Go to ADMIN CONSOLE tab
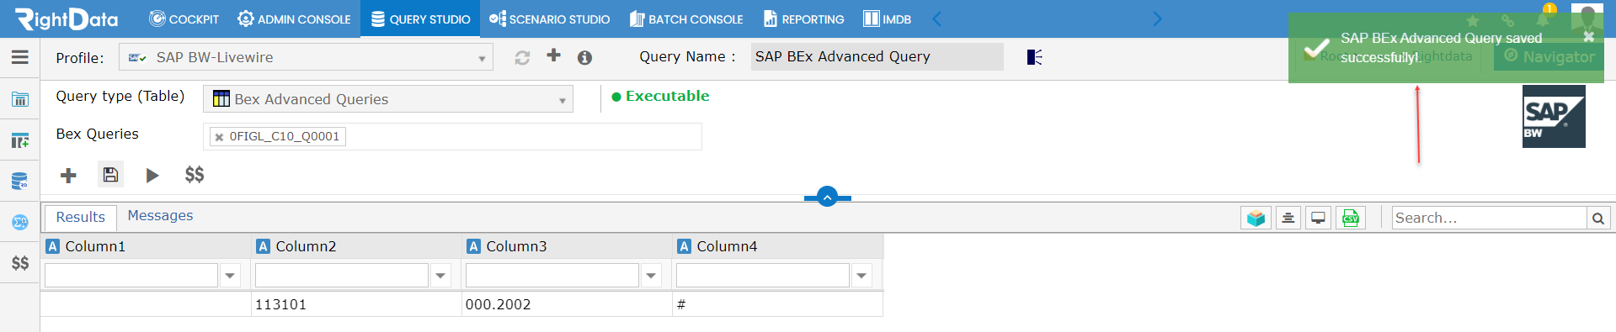 click(294, 18)
